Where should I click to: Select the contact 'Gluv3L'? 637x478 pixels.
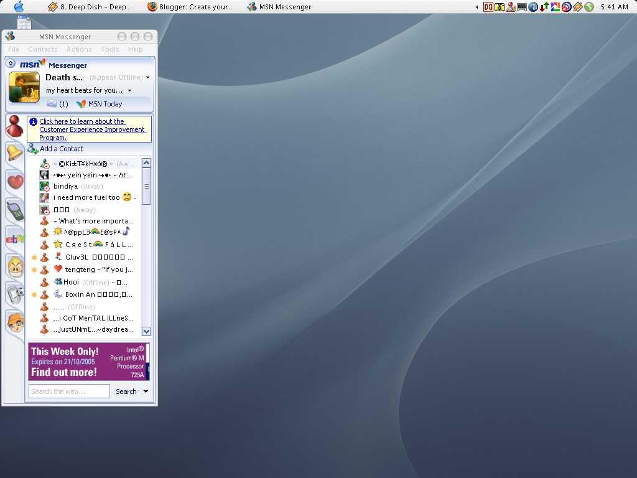click(x=85, y=257)
